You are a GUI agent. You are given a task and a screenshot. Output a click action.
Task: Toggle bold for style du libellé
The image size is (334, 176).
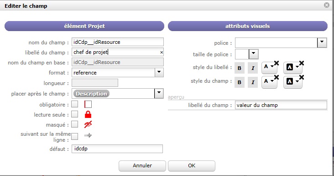[240, 68]
